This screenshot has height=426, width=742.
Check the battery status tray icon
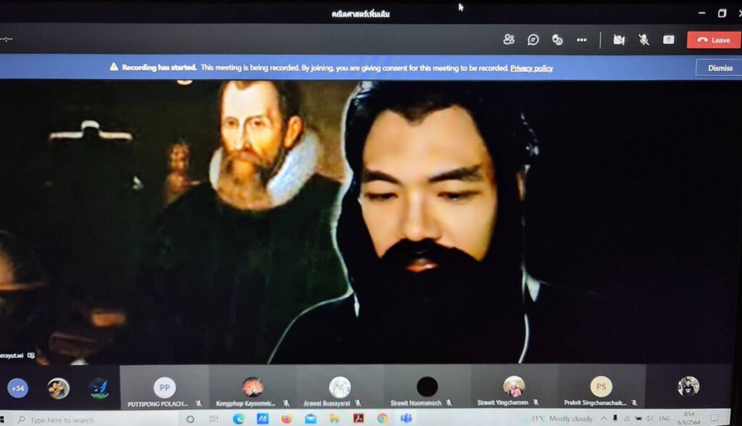tap(638, 419)
